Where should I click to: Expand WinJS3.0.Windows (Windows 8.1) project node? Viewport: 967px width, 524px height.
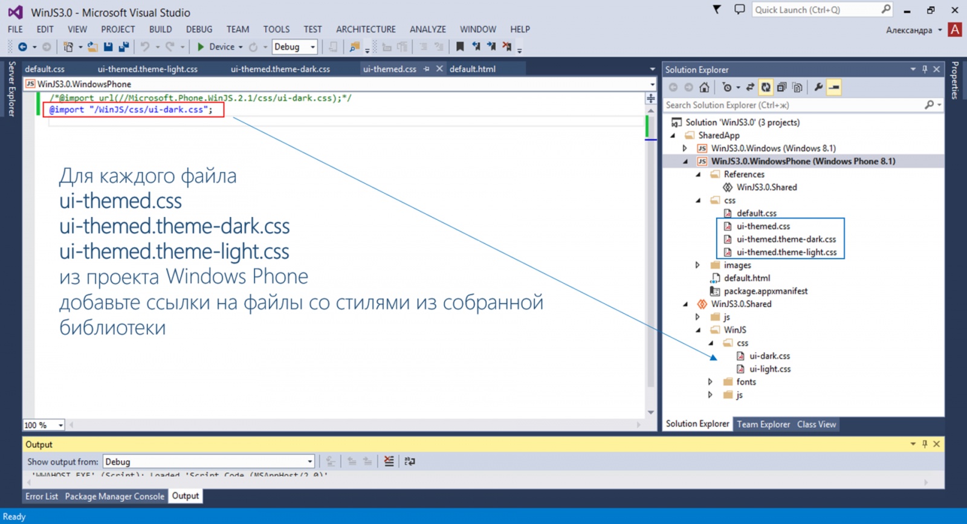pyautogui.click(x=685, y=148)
